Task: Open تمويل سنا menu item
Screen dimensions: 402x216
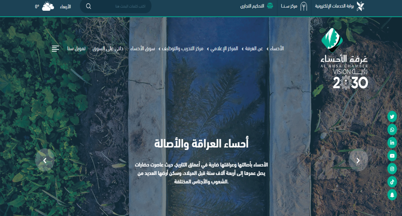Action: (76, 48)
